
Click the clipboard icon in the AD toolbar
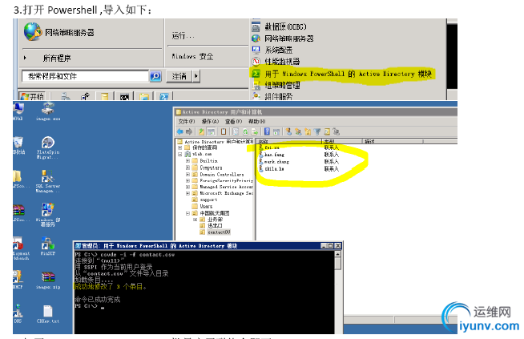click(224, 131)
